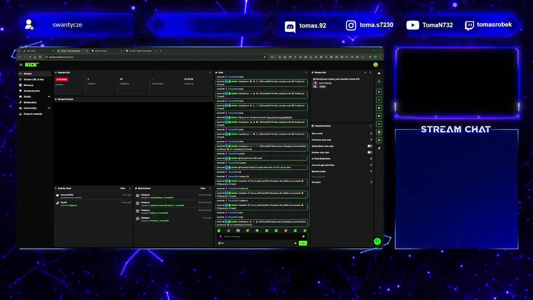Open Banned words settings
Image resolution: width=533 pixels, height=300 pixels.
pos(342,171)
